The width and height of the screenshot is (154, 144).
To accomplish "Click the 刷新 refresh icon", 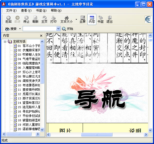I will coord(35,19).
